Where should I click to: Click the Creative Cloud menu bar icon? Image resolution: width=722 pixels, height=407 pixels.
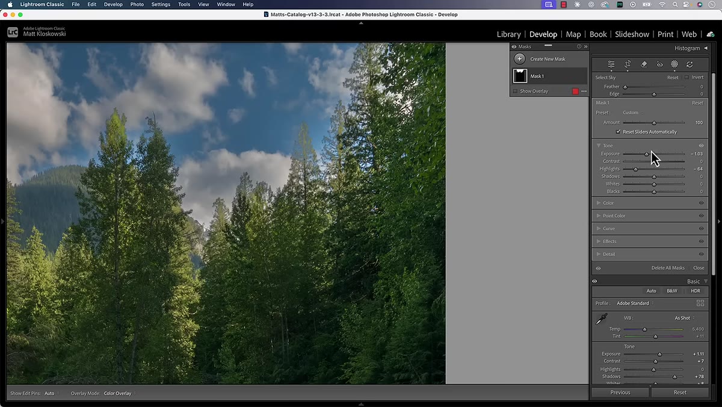pyautogui.click(x=605, y=4)
